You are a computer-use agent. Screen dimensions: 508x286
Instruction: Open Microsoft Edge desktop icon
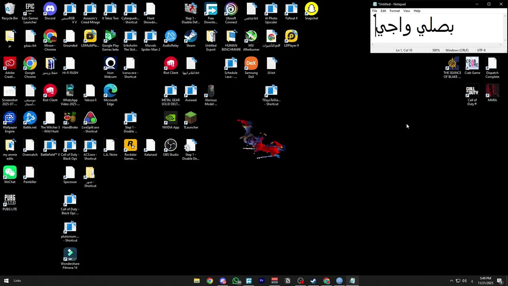(x=110, y=95)
